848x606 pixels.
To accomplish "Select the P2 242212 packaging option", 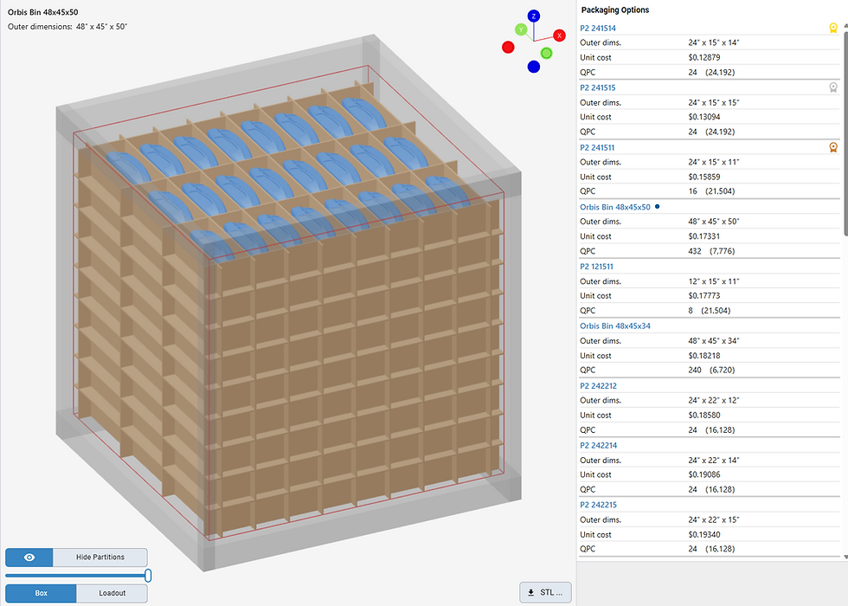I will click(598, 385).
